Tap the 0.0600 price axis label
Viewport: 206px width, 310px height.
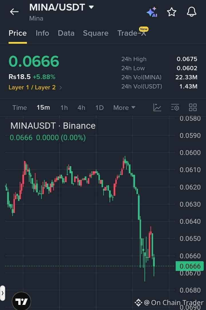190,153
